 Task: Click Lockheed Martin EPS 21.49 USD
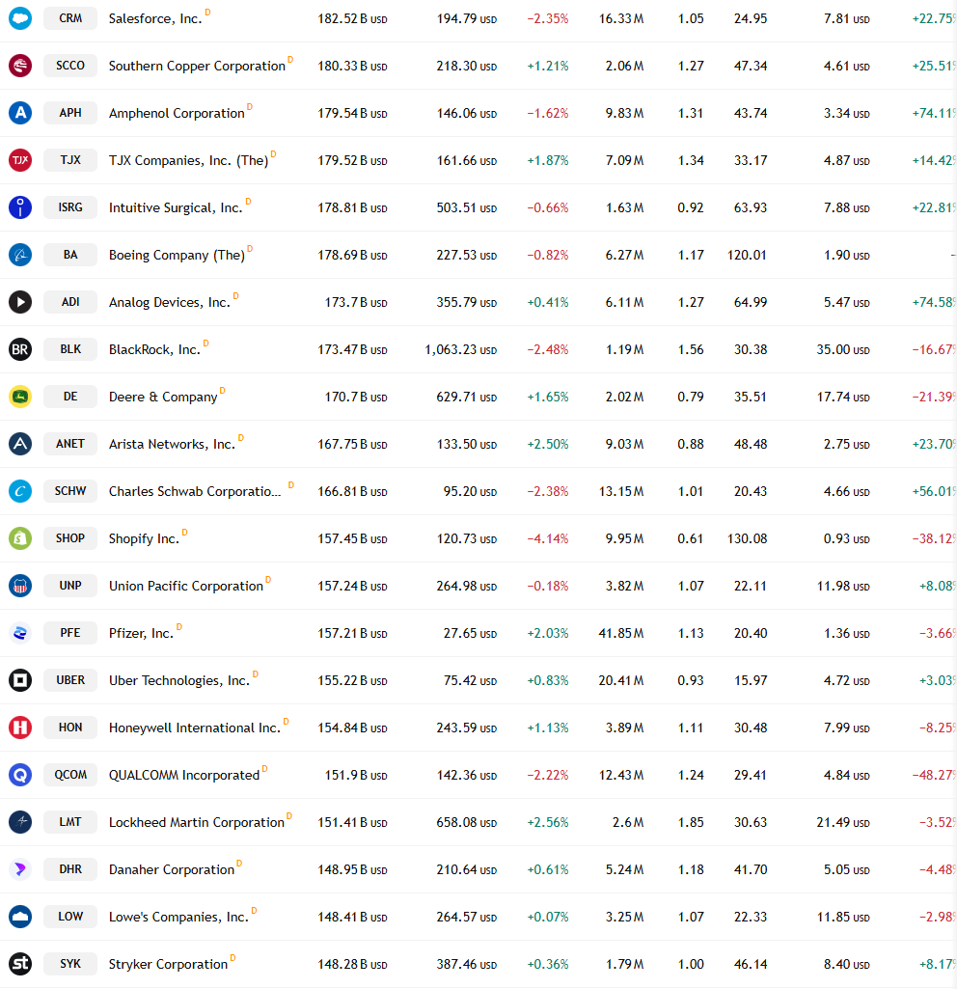coord(843,822)
